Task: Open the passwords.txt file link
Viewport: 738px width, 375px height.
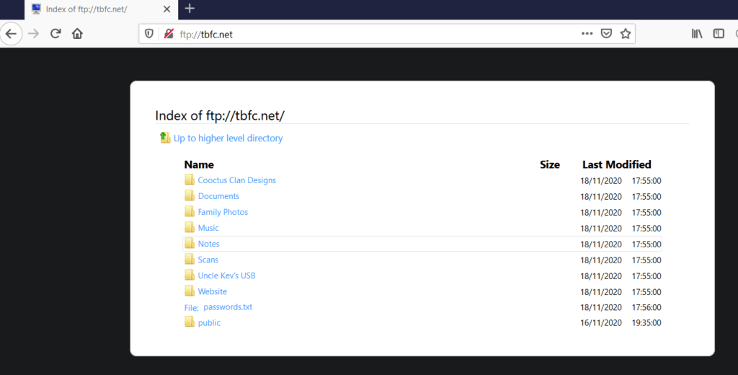Action: click(x=228, y=307)
